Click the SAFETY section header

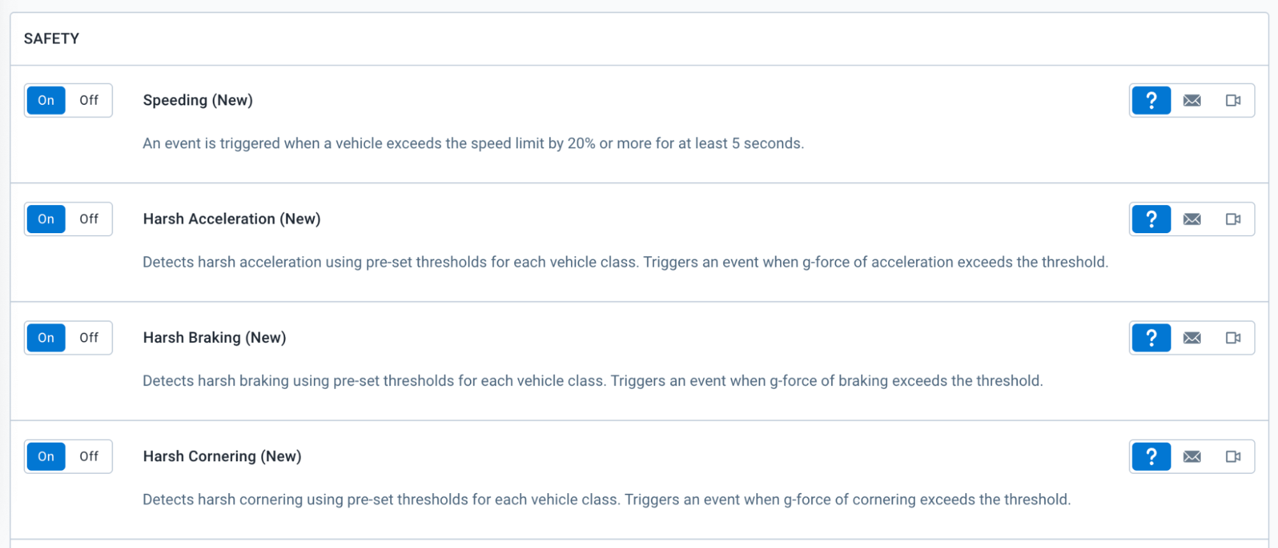[51, 39]
